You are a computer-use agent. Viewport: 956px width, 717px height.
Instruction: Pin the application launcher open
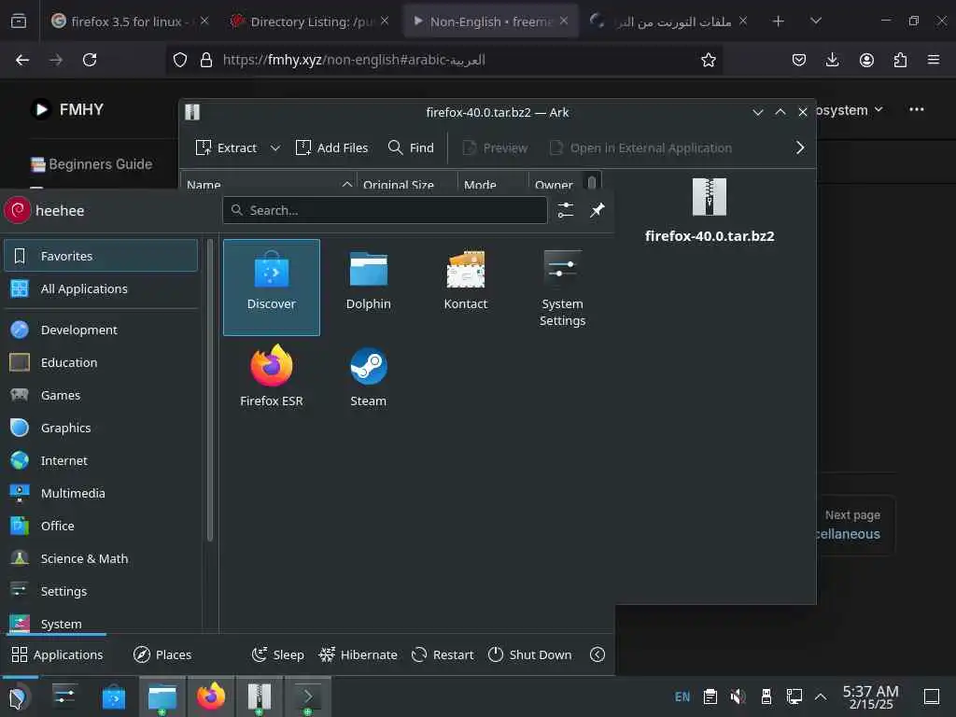[597, 210]
